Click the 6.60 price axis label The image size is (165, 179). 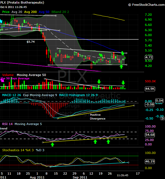pyautogui.click(x=148, y=25)
